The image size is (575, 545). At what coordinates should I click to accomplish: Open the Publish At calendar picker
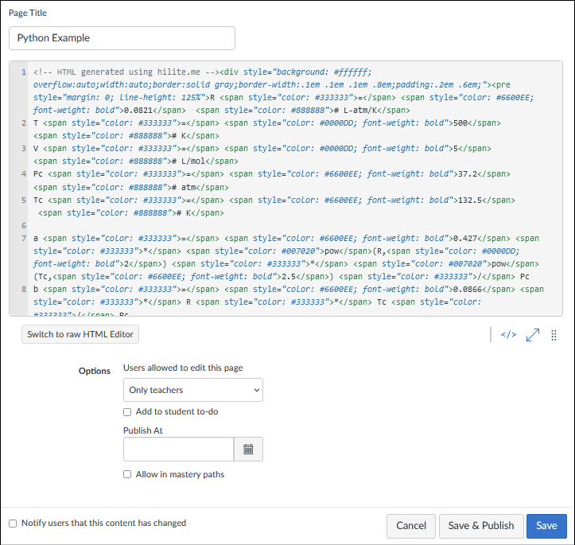tap(248, 450)
